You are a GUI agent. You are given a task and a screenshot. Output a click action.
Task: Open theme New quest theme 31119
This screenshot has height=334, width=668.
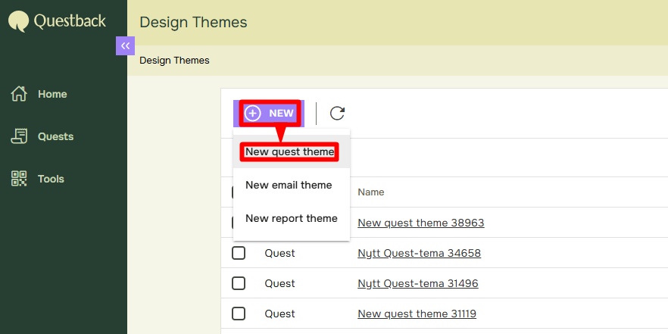coord(417,314)
